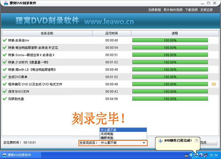Click the progress bar for 转换 俞承浩mv

(x=170, y=40)
